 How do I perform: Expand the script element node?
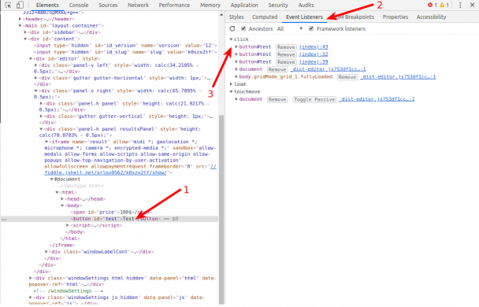pos(68,225)
